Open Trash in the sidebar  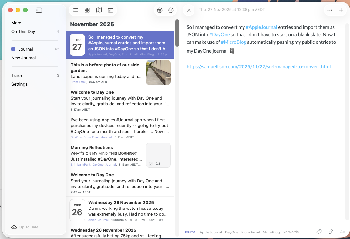click(17, 76)
